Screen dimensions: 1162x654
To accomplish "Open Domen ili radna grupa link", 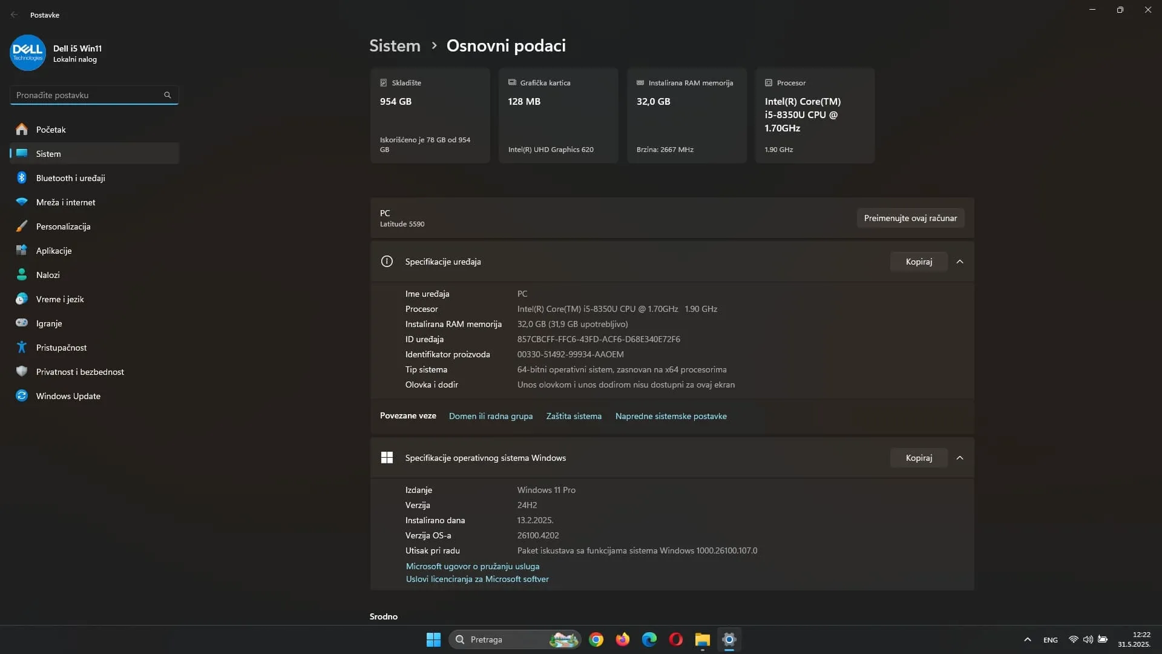I will (x=491, y=416).
